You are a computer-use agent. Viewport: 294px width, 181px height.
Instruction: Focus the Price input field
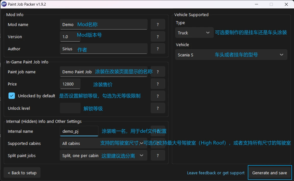click(x=70, y=84)
